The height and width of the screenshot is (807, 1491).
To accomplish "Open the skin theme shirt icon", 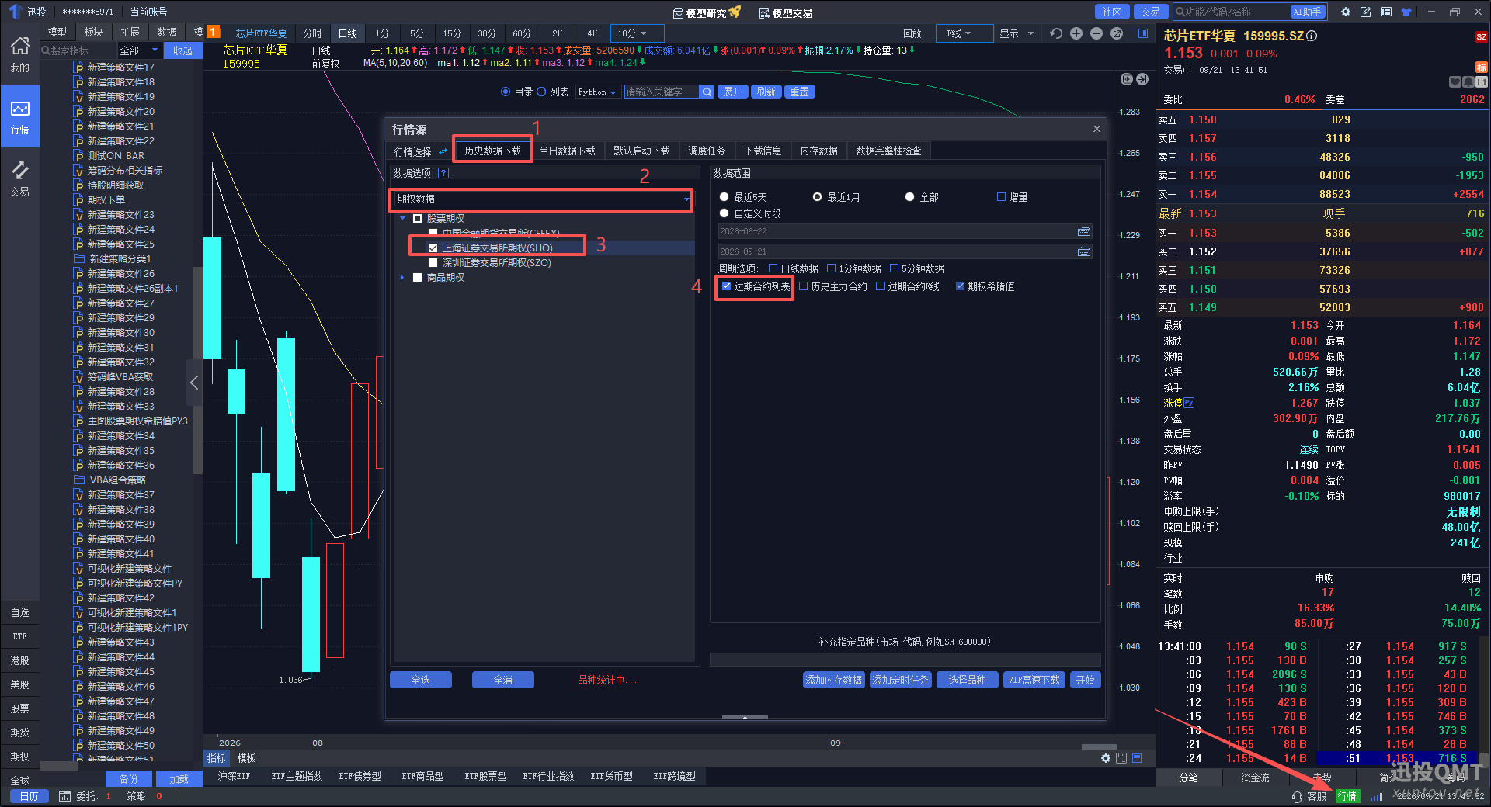I will [x=1406, y=12].
